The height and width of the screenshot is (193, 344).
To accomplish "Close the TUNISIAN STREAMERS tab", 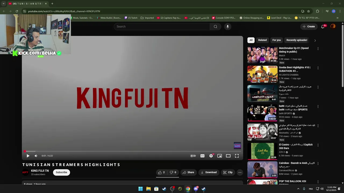I will (x=46, y=3).
